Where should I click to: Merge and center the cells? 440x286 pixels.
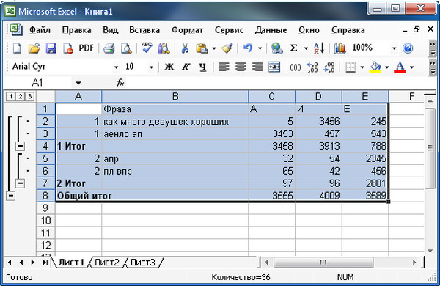tap(274, 67)
